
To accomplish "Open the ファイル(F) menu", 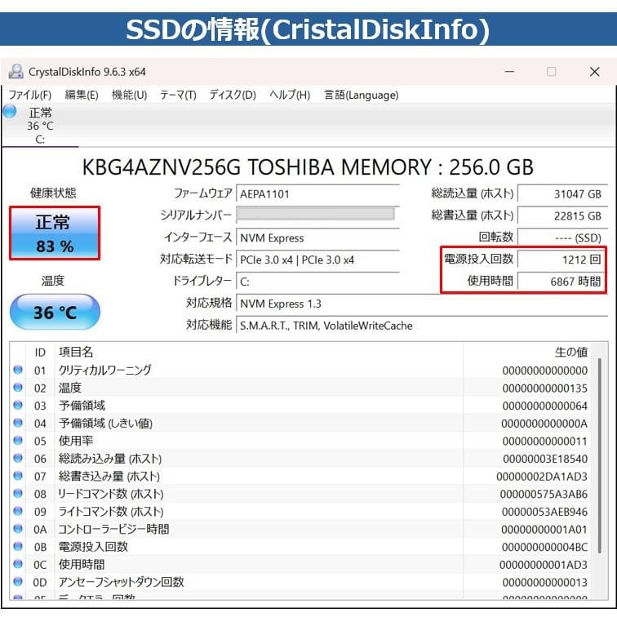I will (x=30, y=95).
